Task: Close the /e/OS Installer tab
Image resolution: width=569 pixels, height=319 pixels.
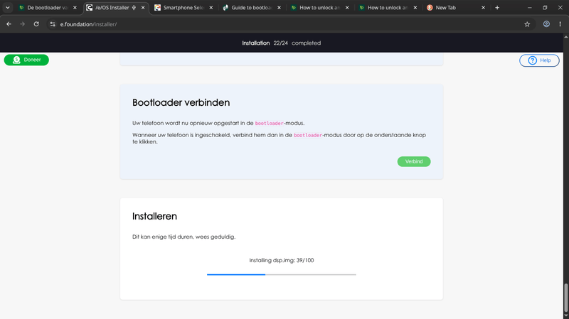Action: [143, 8]
